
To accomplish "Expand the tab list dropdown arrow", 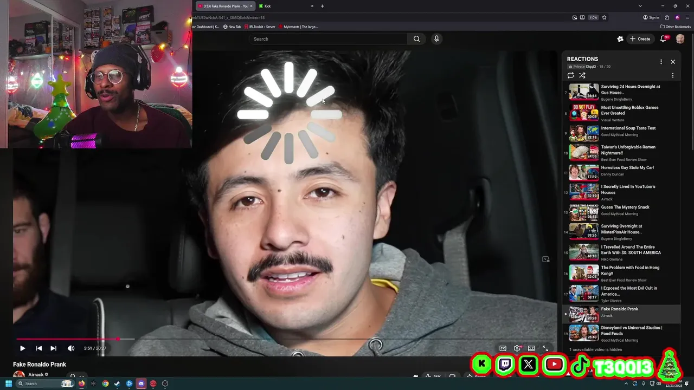I will 640,6.
